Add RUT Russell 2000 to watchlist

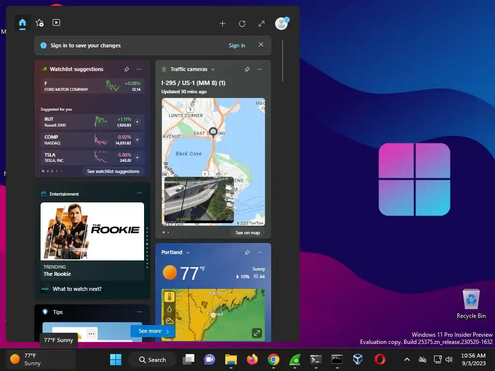tap(137, 122)
